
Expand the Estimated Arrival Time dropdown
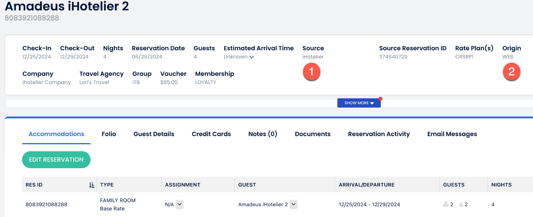252,57
